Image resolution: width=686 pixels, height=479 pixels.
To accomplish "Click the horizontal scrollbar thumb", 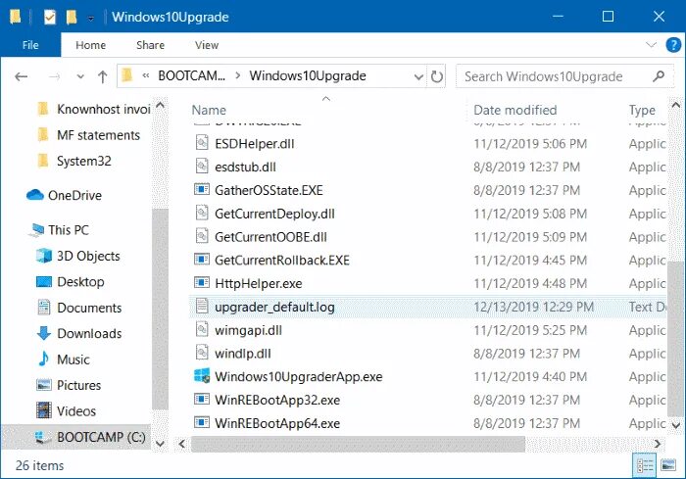I will (358, 444).
